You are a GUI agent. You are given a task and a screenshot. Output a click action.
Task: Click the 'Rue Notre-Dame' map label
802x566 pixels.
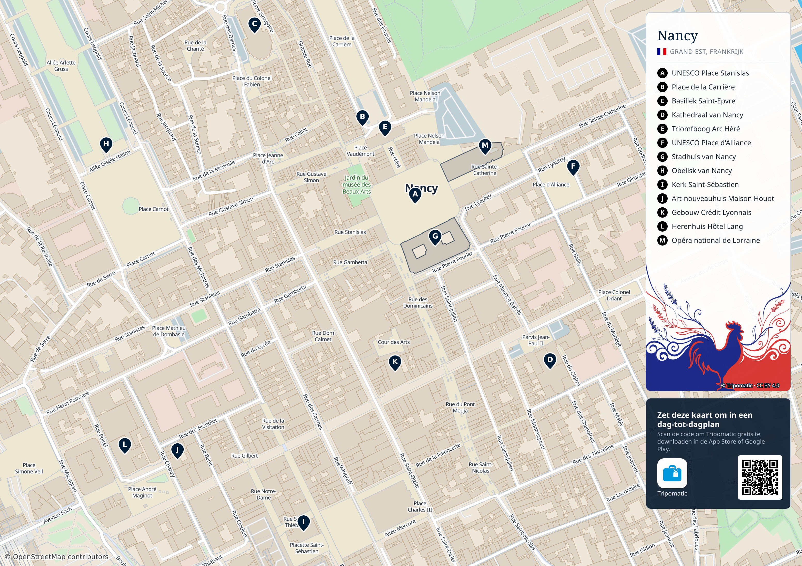[x=263, y=494]
